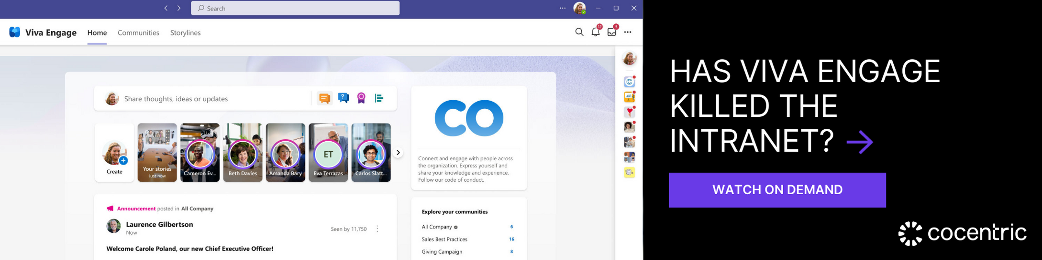Click the Explore your communities heading
The image size is (1042, 260).
click(454, 212)
